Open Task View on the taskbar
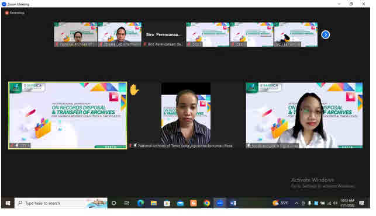The width and height of the screenshot is (376, 216). tap(127, 203)
